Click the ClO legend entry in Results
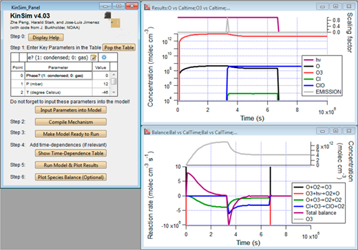 315,85
